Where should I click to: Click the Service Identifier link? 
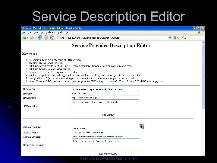[32, 127]
